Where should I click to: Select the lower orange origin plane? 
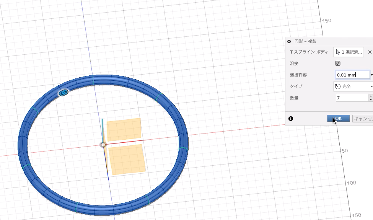pyautogui.click(x=127, y=160)
